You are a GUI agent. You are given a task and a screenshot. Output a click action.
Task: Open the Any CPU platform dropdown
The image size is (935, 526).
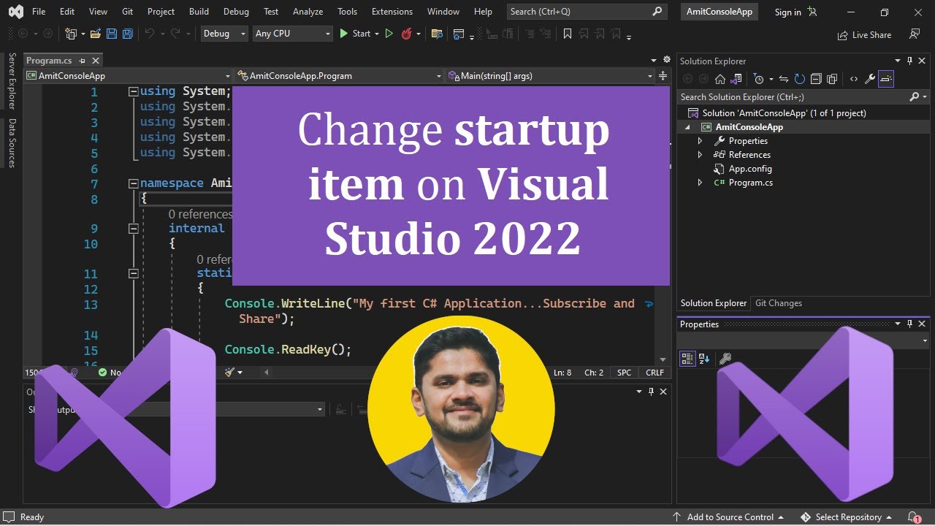click(x=292, y=34)
